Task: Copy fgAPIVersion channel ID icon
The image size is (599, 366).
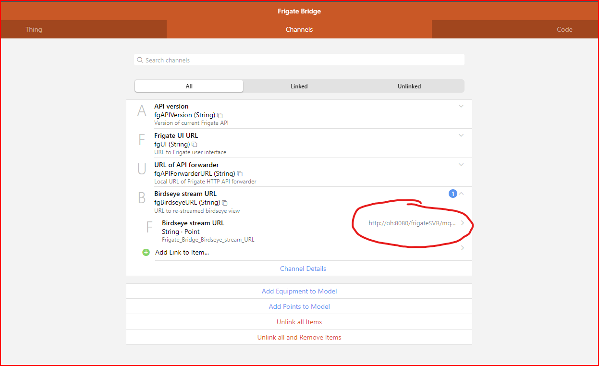Action: (x=220, y=115)
